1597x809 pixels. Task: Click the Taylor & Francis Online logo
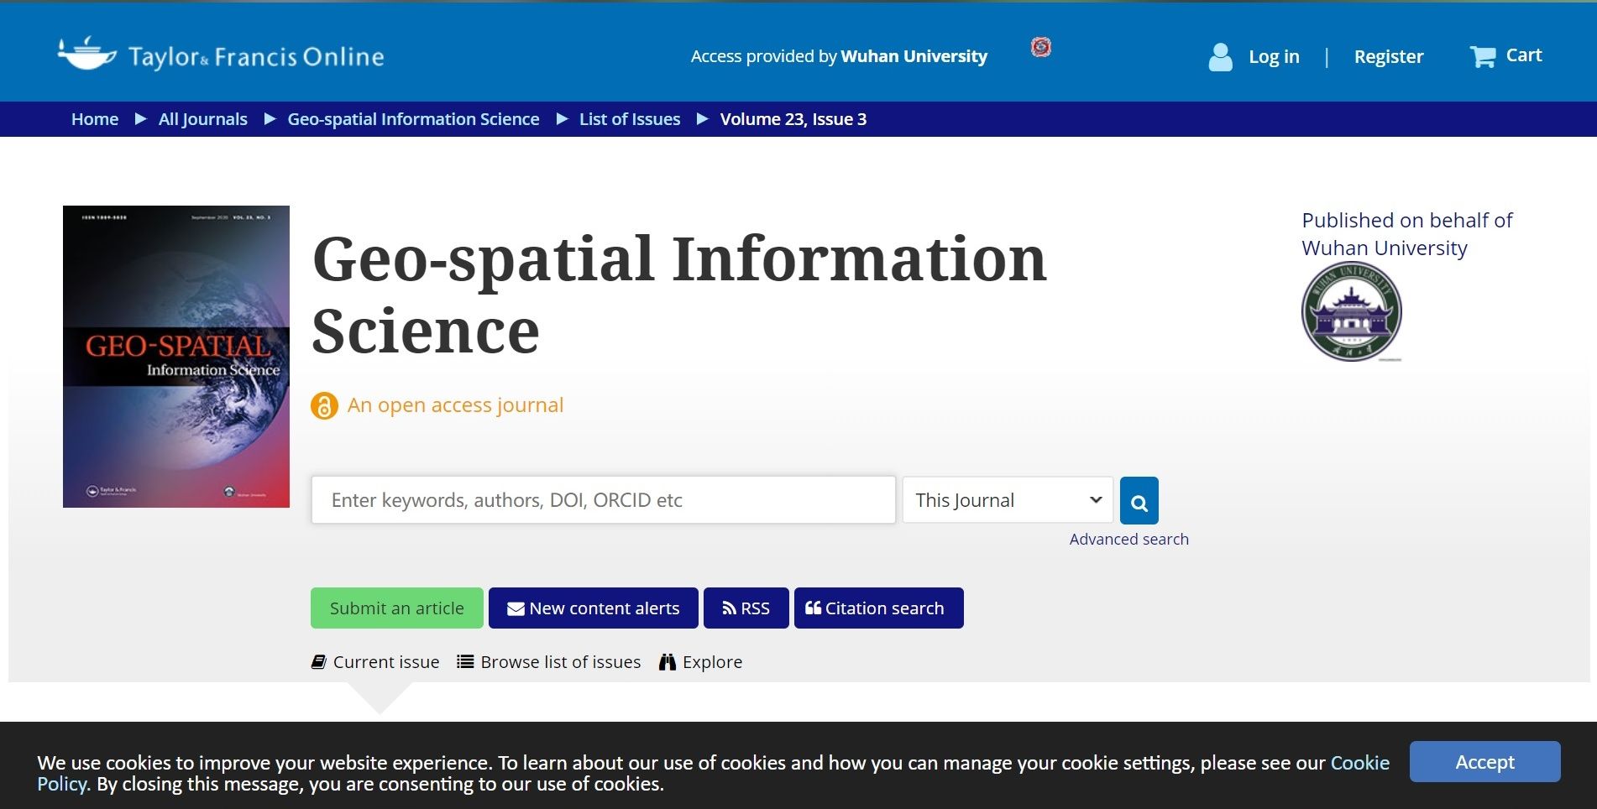tap(220, 55)
